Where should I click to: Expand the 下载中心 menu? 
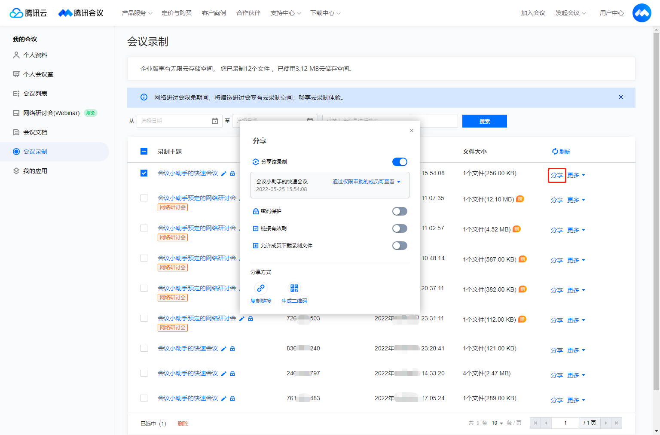click(325, 13)
